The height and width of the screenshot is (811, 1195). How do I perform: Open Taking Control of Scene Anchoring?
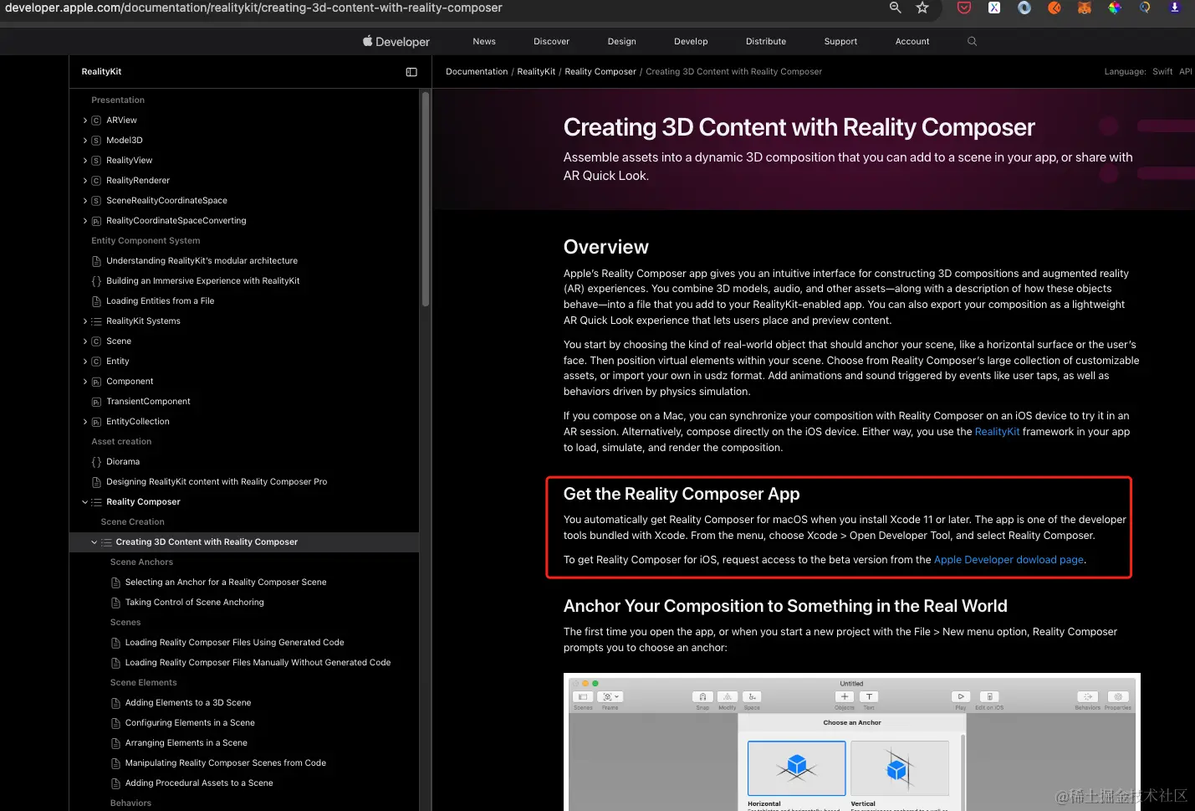tap(194, 603)
